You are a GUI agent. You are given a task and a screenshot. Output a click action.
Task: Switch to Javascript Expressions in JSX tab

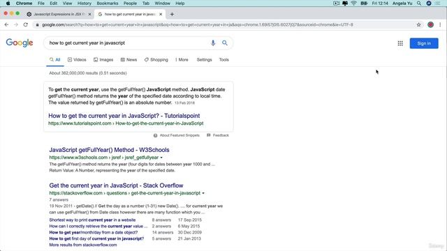(x=59, y=14)
